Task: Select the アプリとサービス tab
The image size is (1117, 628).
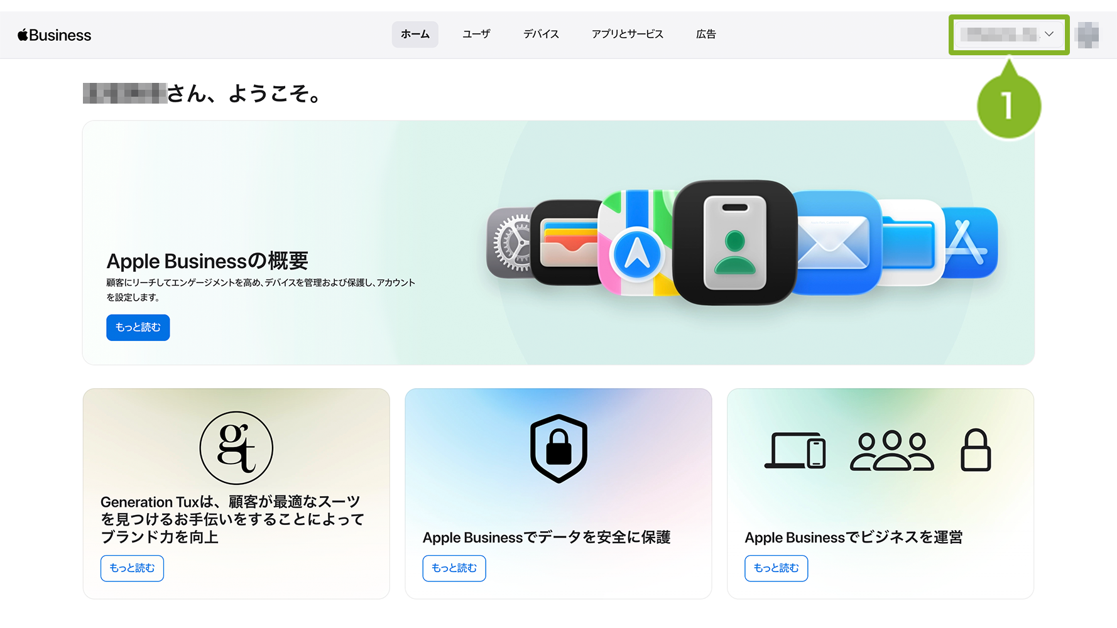Action: pos(627,34)
